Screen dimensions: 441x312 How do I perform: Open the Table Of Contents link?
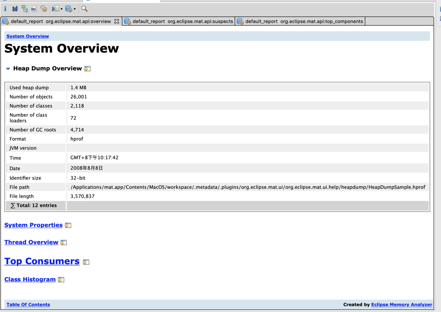(x=28, y=305)
